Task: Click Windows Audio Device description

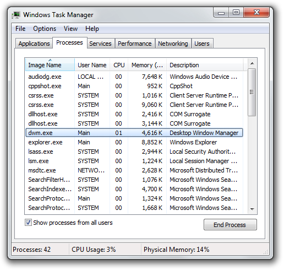Action: click(x=203, y=77)
